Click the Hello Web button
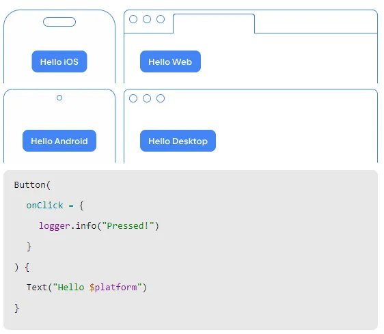The height and width of the screenshot is (334, 384). (x=170, y=61)
